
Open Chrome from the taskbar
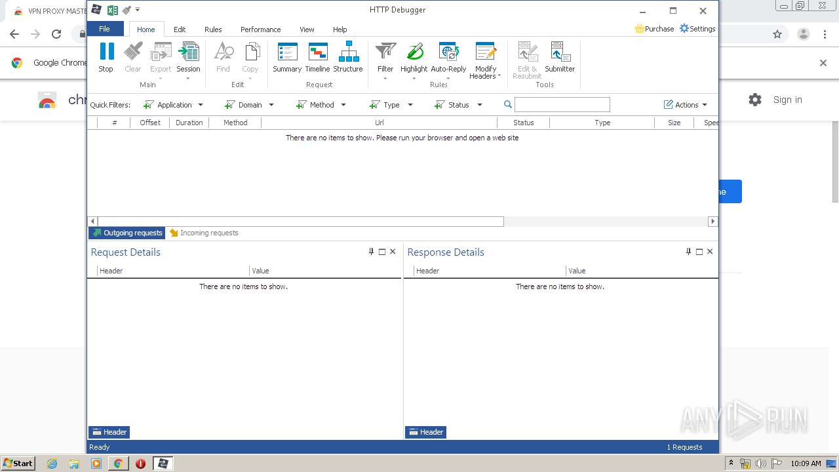click(118, 463)
